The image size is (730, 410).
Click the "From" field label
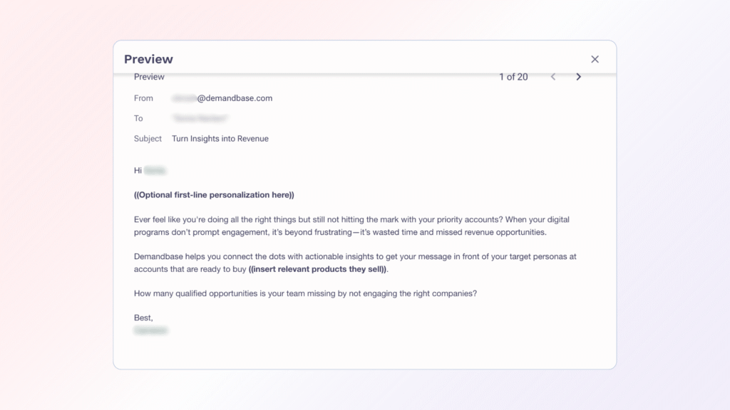(x=143, y=98)
